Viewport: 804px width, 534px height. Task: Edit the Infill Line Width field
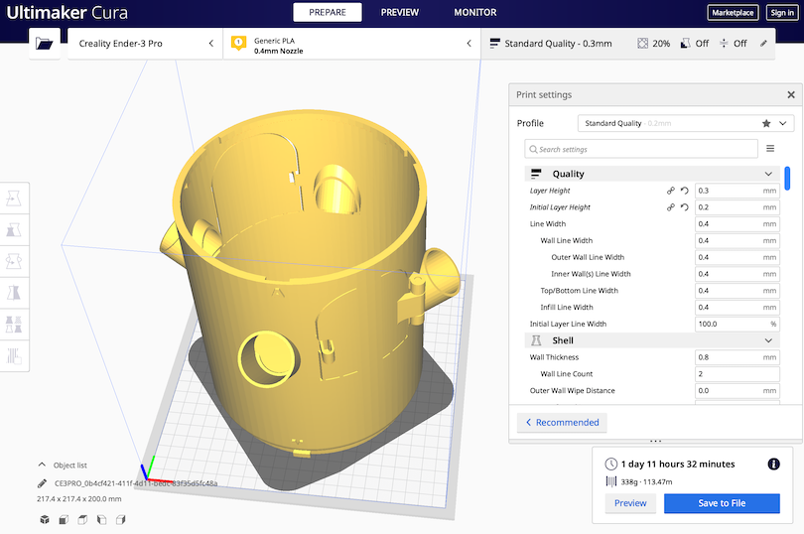point(737,308)
